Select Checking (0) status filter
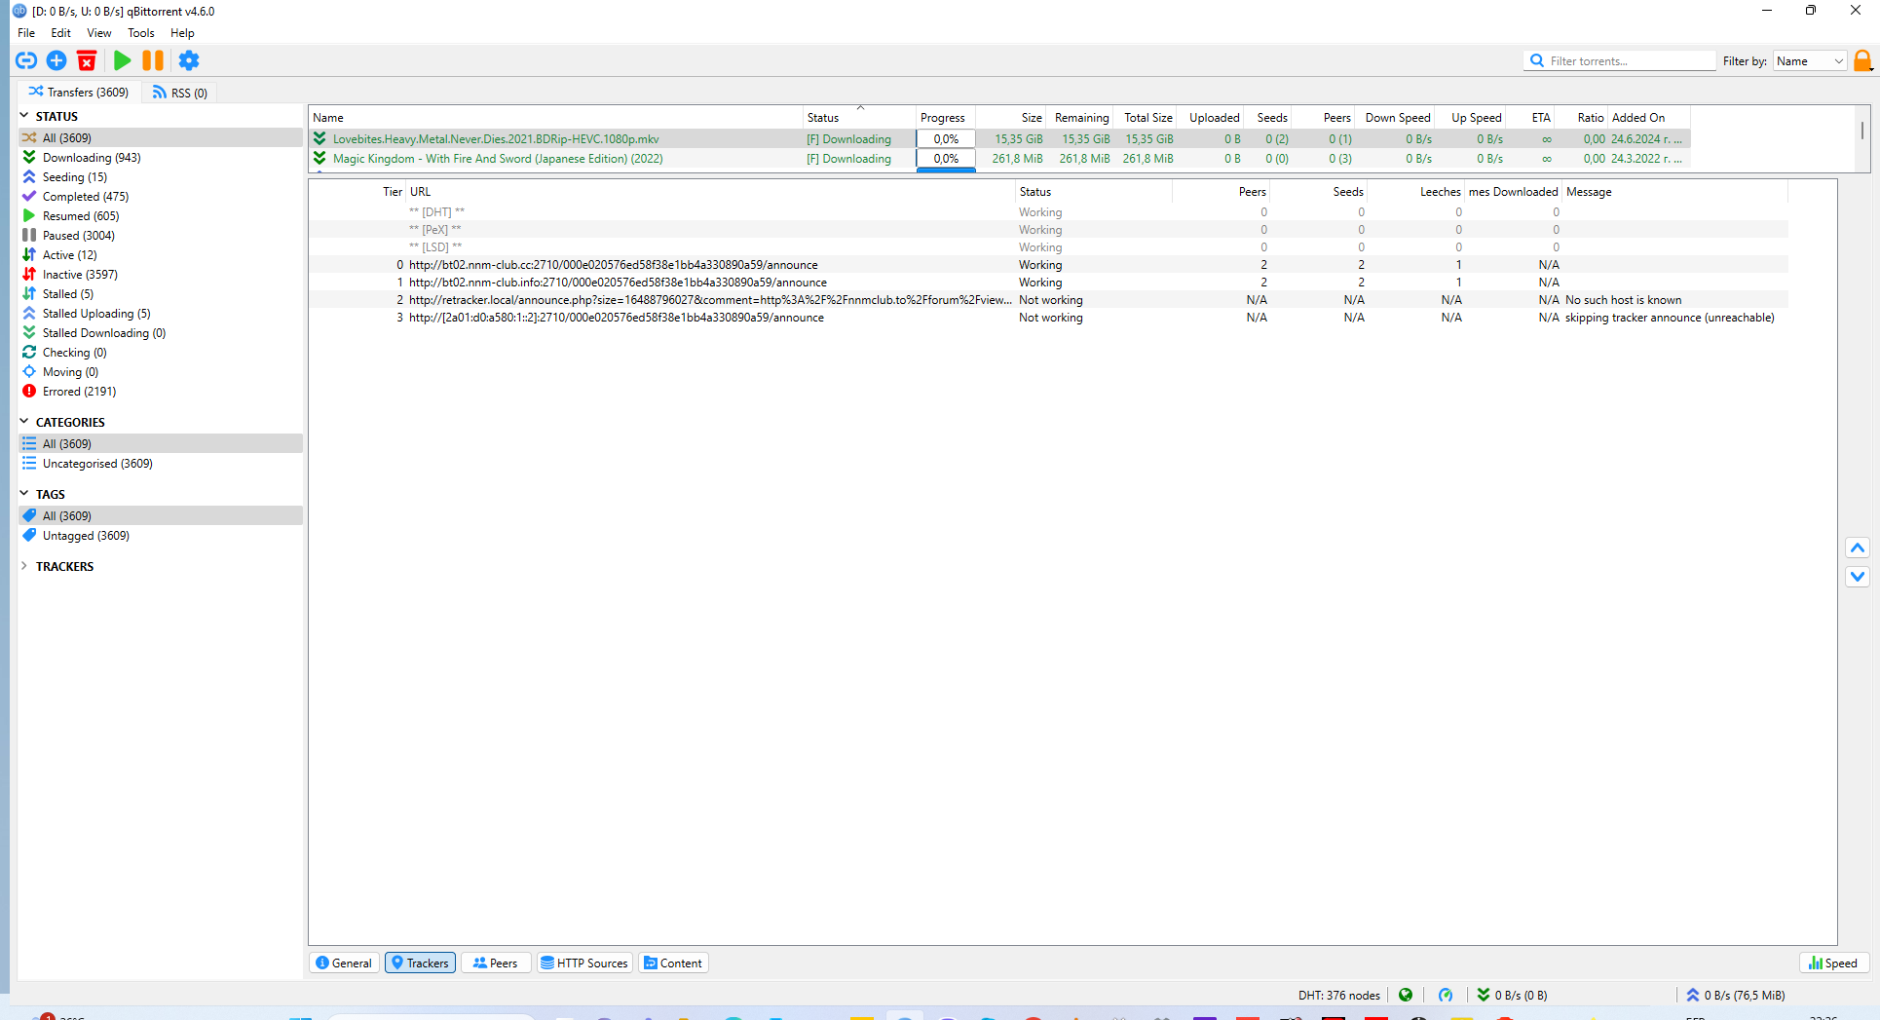The image size is (1880, 1020). pyautogui.click(x=161, y=353)
